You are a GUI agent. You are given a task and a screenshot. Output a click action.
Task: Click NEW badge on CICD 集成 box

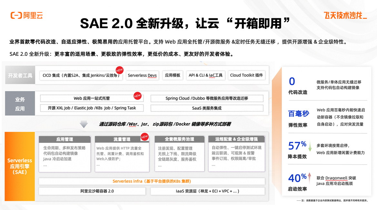coord(120,70)
